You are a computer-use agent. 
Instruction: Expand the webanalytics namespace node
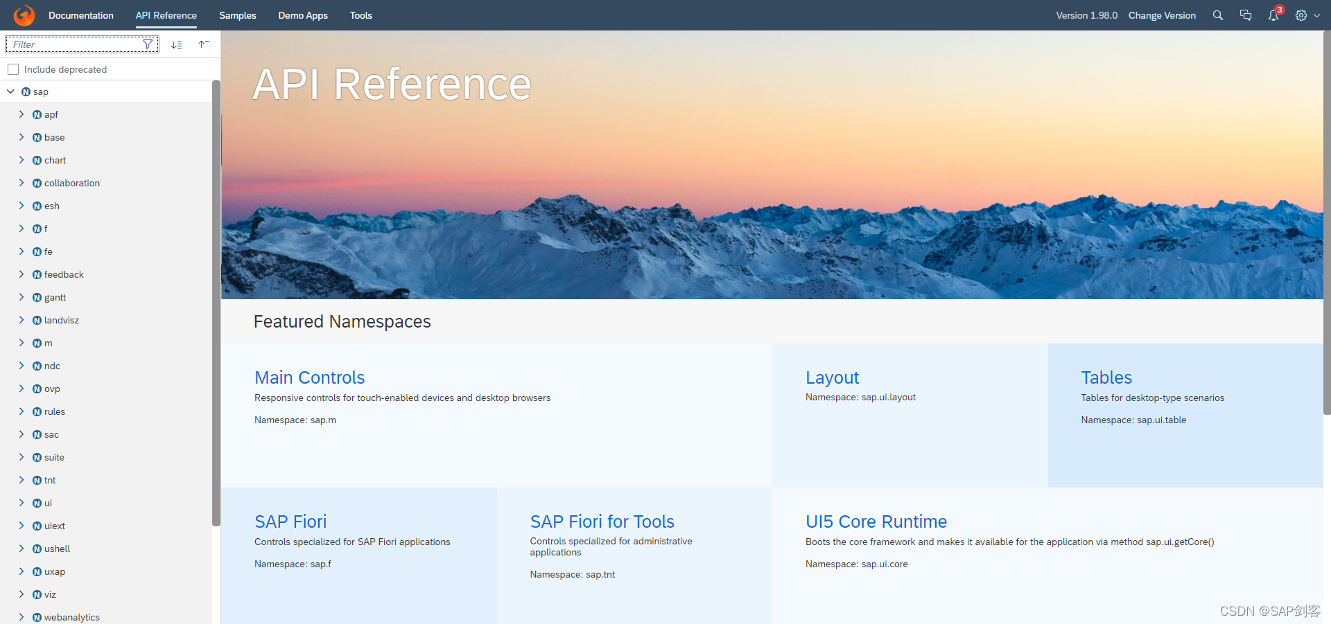[x=21, y=617]
